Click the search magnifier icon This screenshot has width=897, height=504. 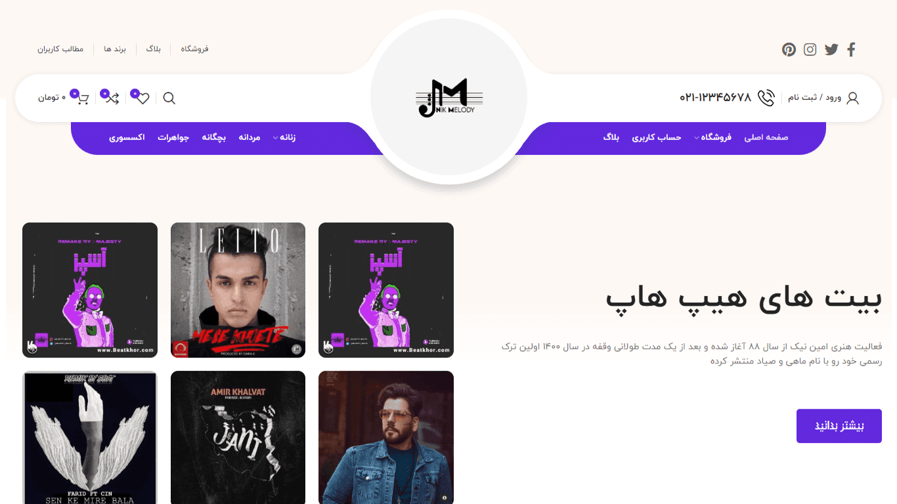point(169,98)
